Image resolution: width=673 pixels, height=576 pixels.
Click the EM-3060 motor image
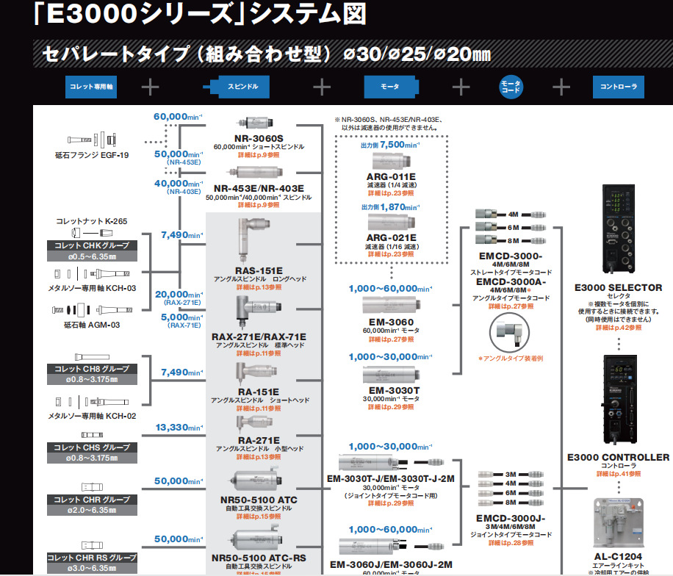pos(391,305)
